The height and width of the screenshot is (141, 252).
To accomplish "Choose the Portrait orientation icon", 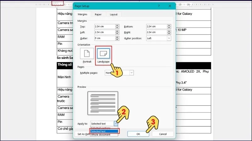I will click(87, 54).
